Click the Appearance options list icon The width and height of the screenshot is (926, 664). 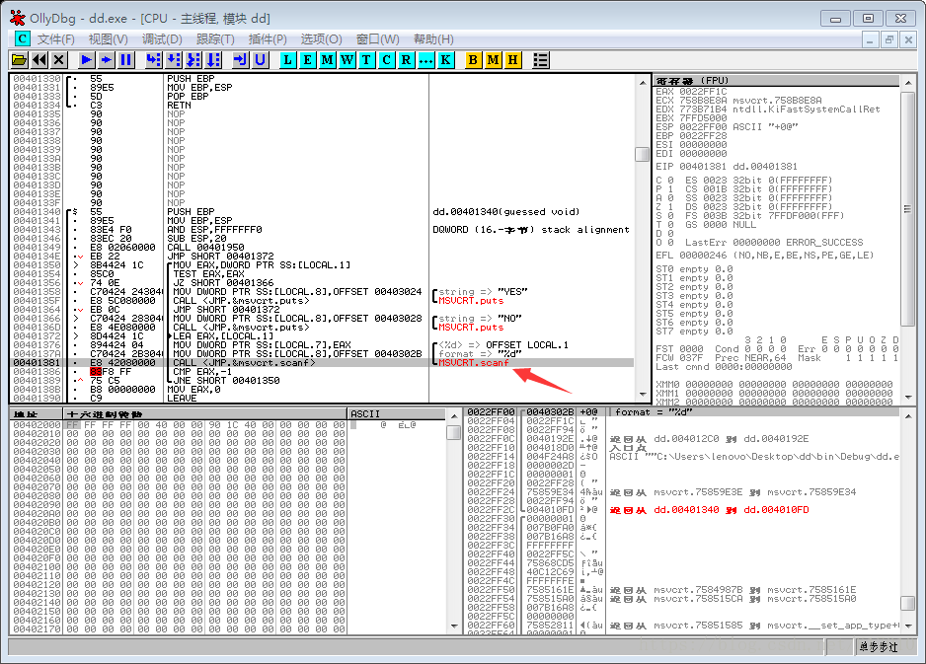(540, 59)
